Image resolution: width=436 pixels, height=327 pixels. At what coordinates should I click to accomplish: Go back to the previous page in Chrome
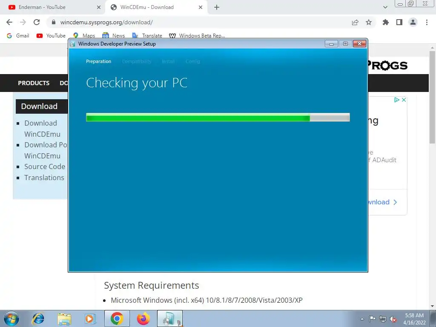click(9, 22)
